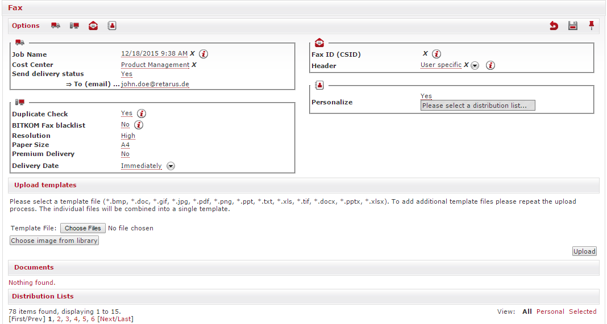Open the Header dropdown arrow
The width and height of the screenshot is (607, 324).
pos(475,66)
